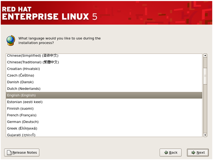Select Chinese(Simplified) language

104,56
